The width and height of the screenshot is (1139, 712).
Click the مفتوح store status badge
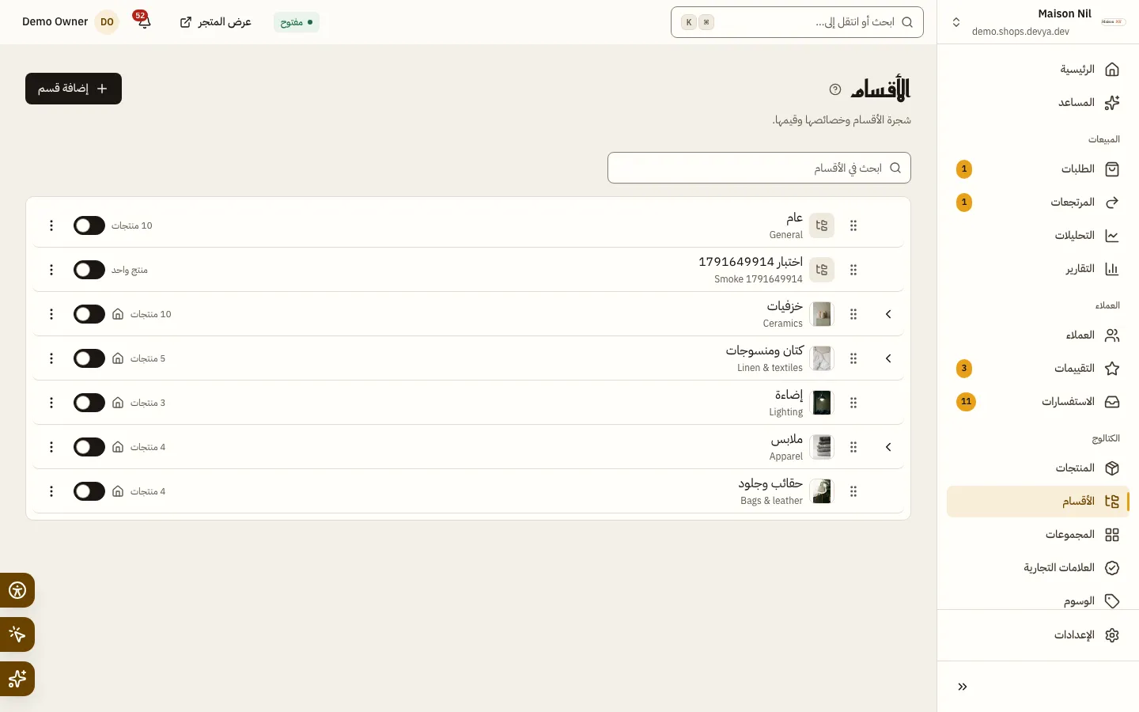[x=297, y=22]
